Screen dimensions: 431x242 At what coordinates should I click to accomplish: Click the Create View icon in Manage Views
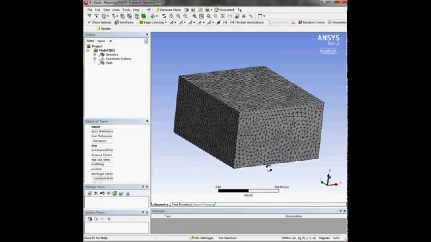pos(90,193)
